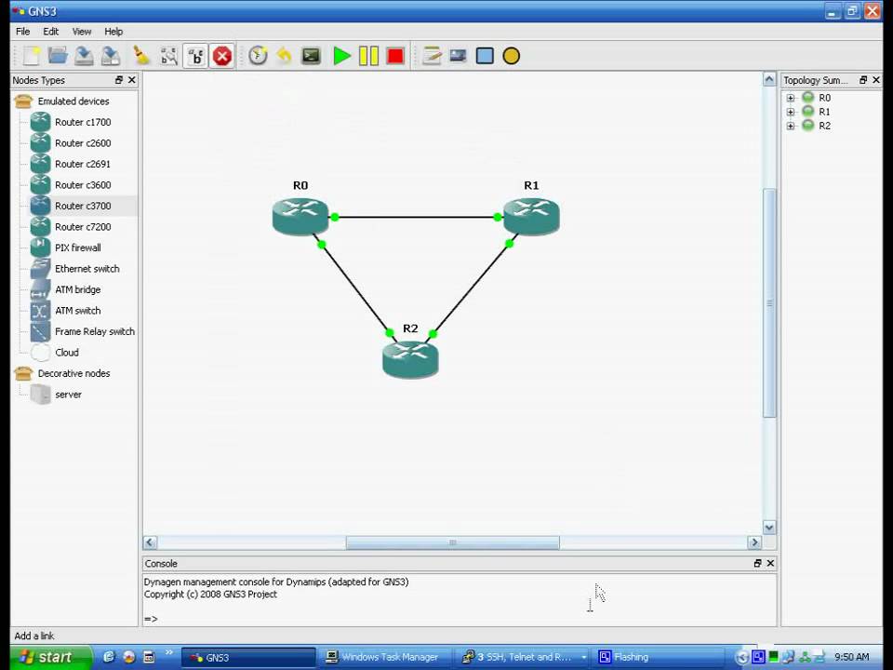Select Router c1700 node type
This screenshot has width=893, height=670.
point(83,122)
